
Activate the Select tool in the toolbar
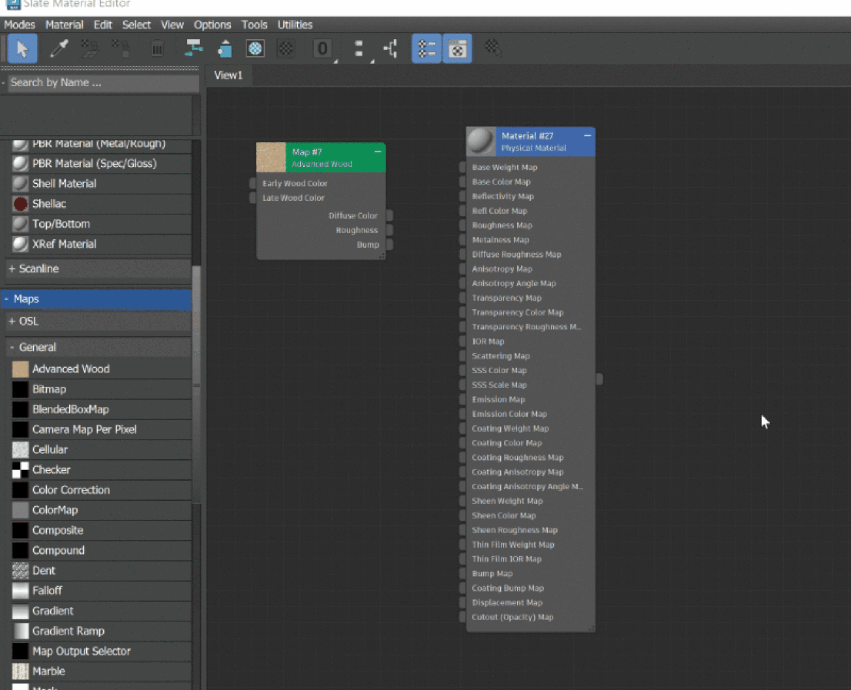(23, 49)
